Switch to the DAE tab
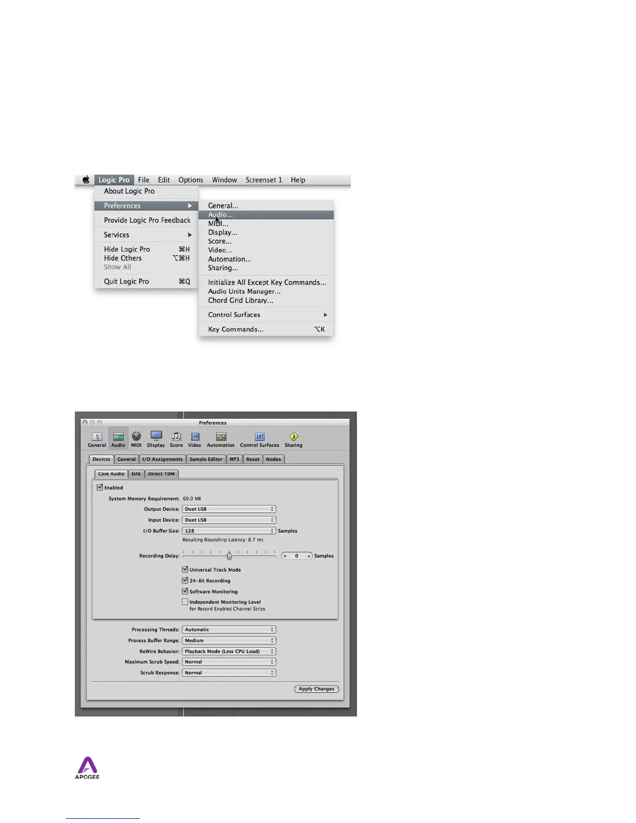Viewport: 636px width, 823px height. (136, 474)
